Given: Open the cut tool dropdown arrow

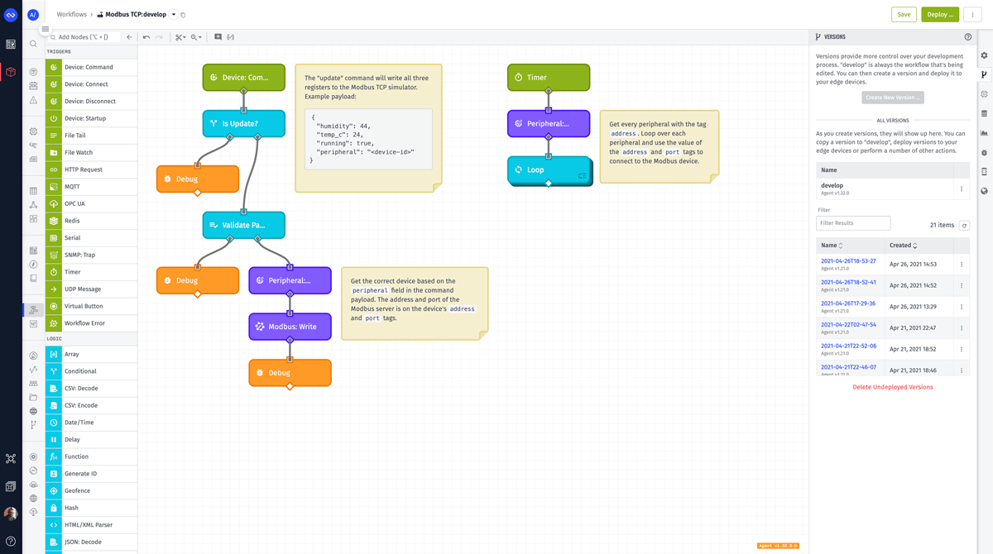Looking at the screenshot, I should [185, 37].
